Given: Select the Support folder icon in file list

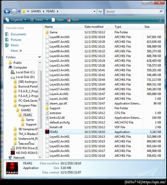Looking at the screenshot, I should 47,108.
